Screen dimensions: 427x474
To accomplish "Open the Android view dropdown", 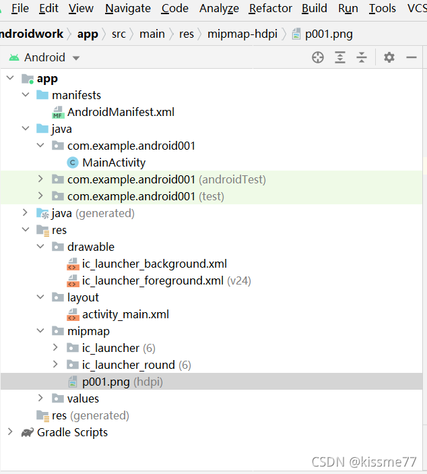I will (x=76, y=58).
